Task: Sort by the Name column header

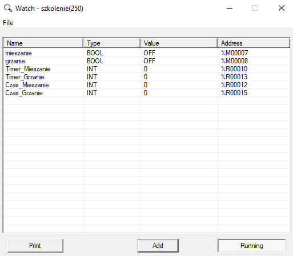Action: click(43, 43)
